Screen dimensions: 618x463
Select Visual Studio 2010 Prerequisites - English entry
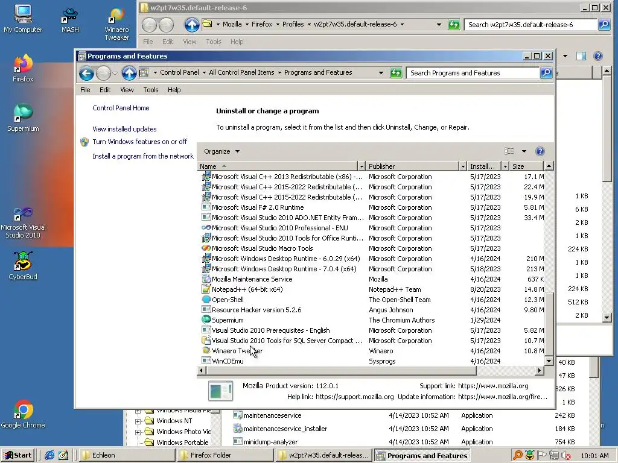[270, 330]
